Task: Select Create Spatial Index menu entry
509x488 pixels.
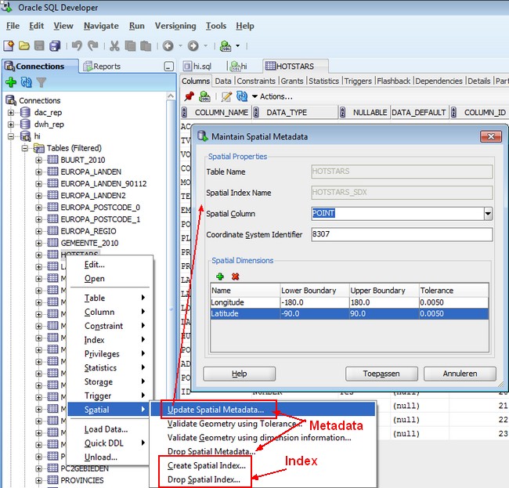Action: point(204,465)
